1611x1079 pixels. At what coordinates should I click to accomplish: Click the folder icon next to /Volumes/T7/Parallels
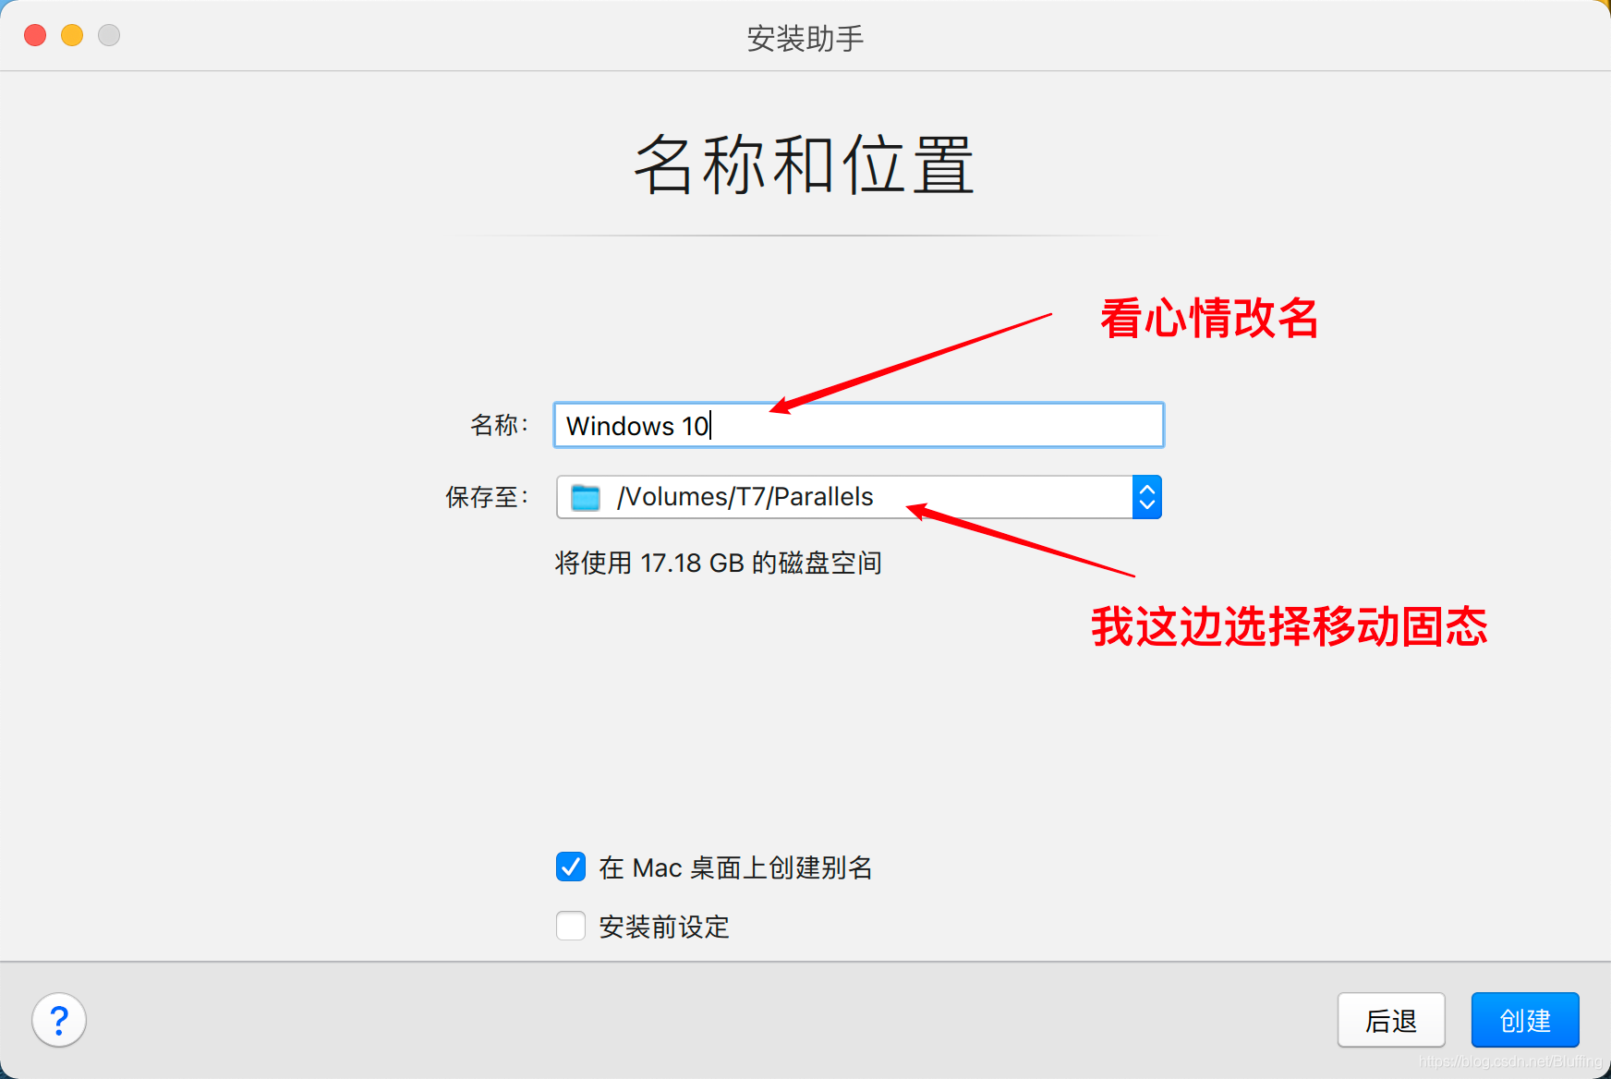tap(583, 496)
